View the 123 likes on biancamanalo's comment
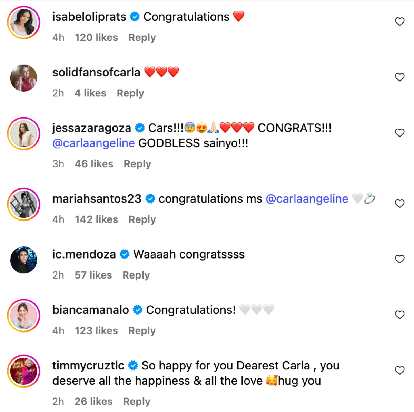The width and height of the screenshot is (414, 412). point(96,331)
